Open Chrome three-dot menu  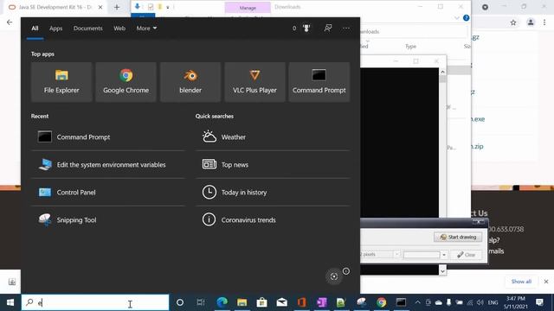(544, 22)
